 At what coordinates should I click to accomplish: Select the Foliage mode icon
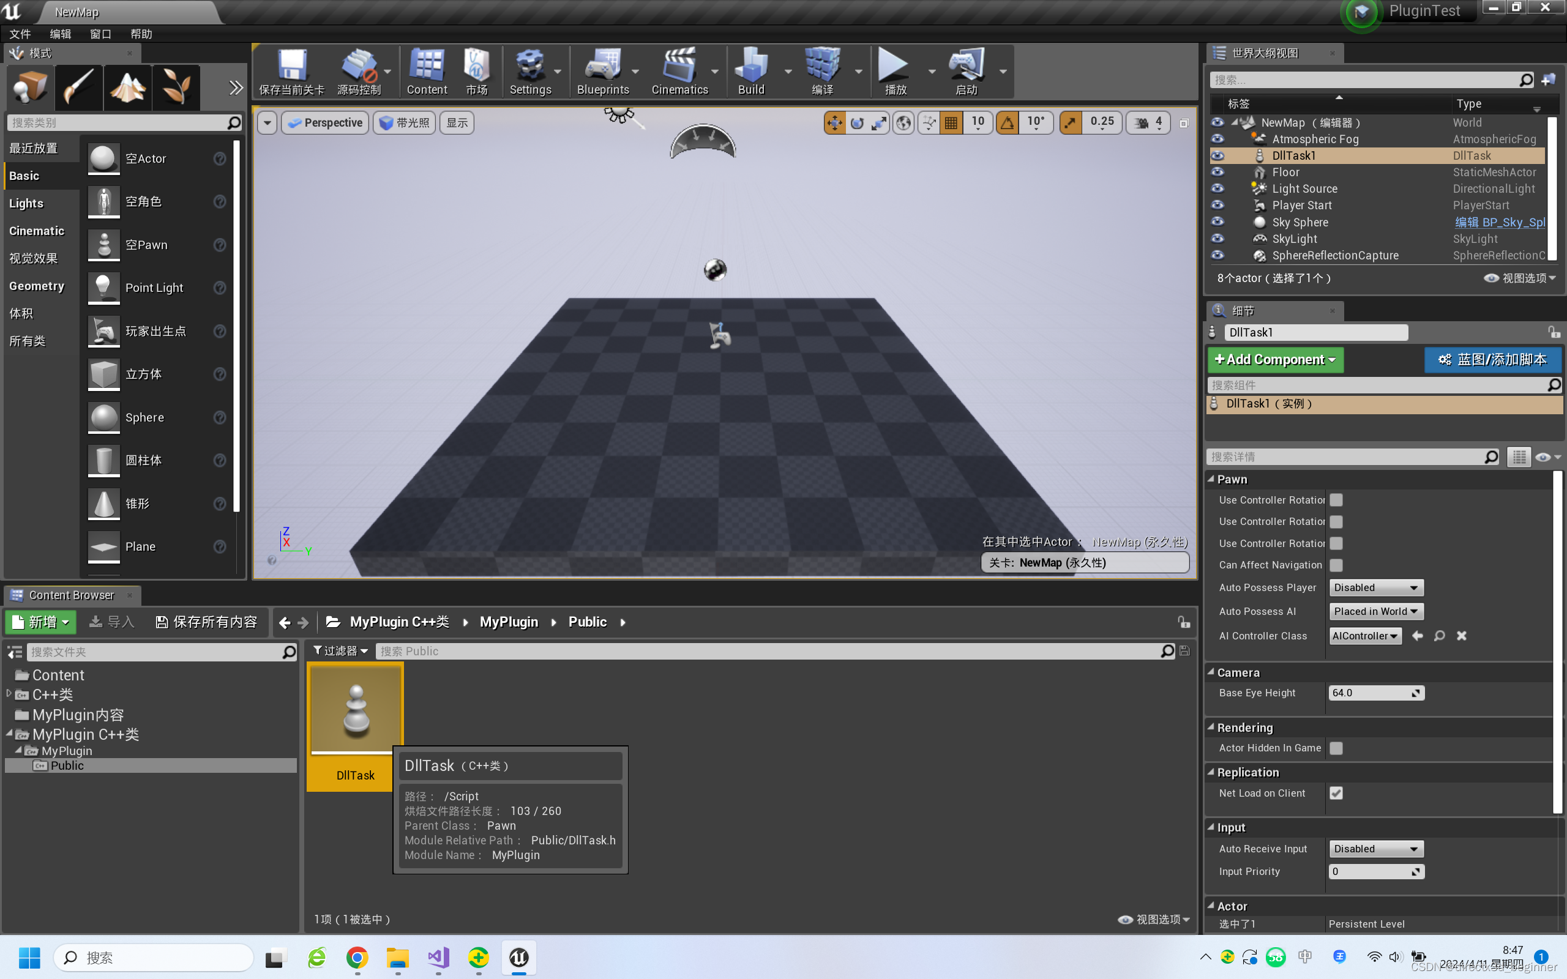(x=176, y=87)
